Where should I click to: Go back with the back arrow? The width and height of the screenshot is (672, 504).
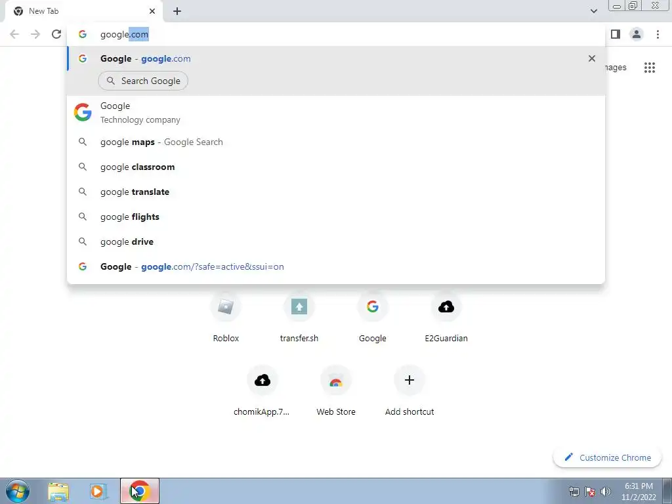tap(14, 34)
